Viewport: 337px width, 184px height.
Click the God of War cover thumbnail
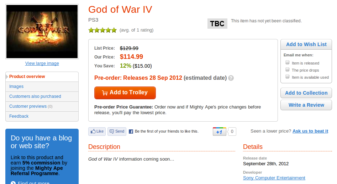(x=42, y=32)
